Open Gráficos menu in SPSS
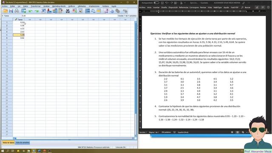The height and width of the screenshot is (153, 272). 71,6
